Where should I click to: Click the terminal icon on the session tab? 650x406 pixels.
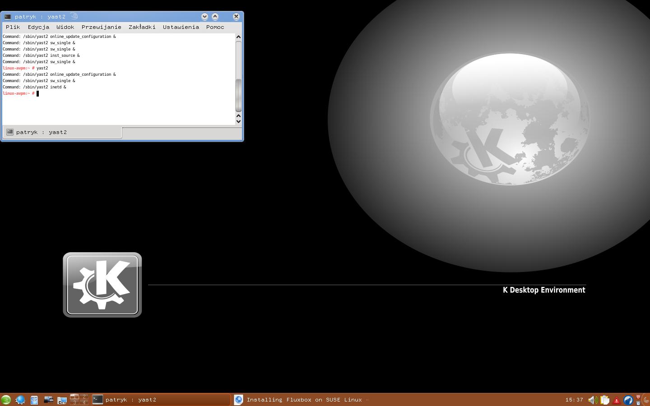(x=10, y=132)
